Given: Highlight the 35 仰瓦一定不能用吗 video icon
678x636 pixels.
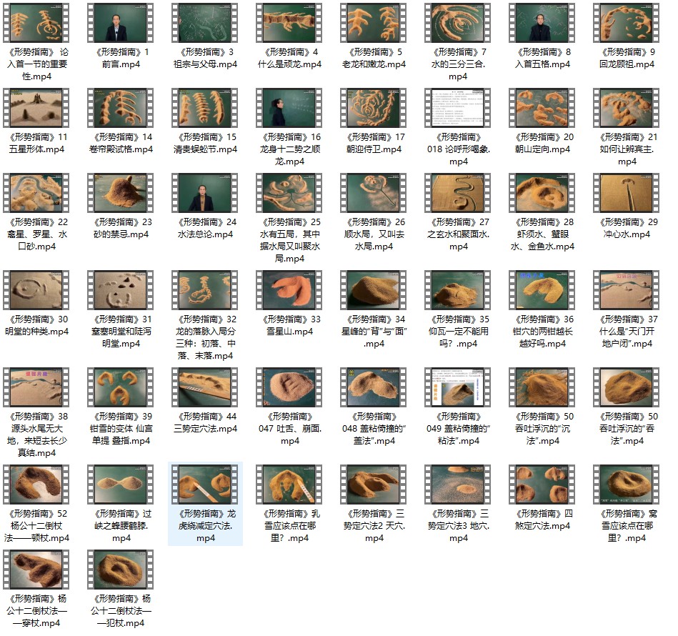Looking at the screenshot, I should pyautogui.click(x=458, y=290).
